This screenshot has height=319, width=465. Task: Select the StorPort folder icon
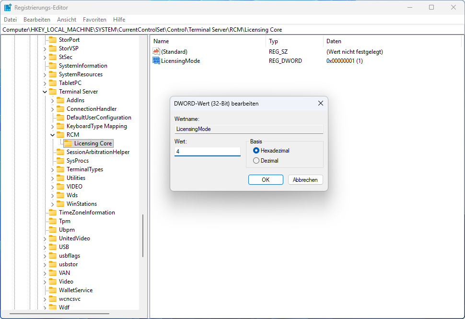53,40
